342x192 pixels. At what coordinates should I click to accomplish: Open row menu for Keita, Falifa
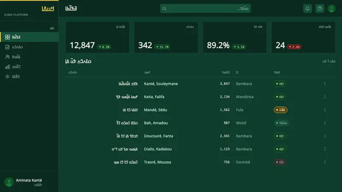(325, 97)
